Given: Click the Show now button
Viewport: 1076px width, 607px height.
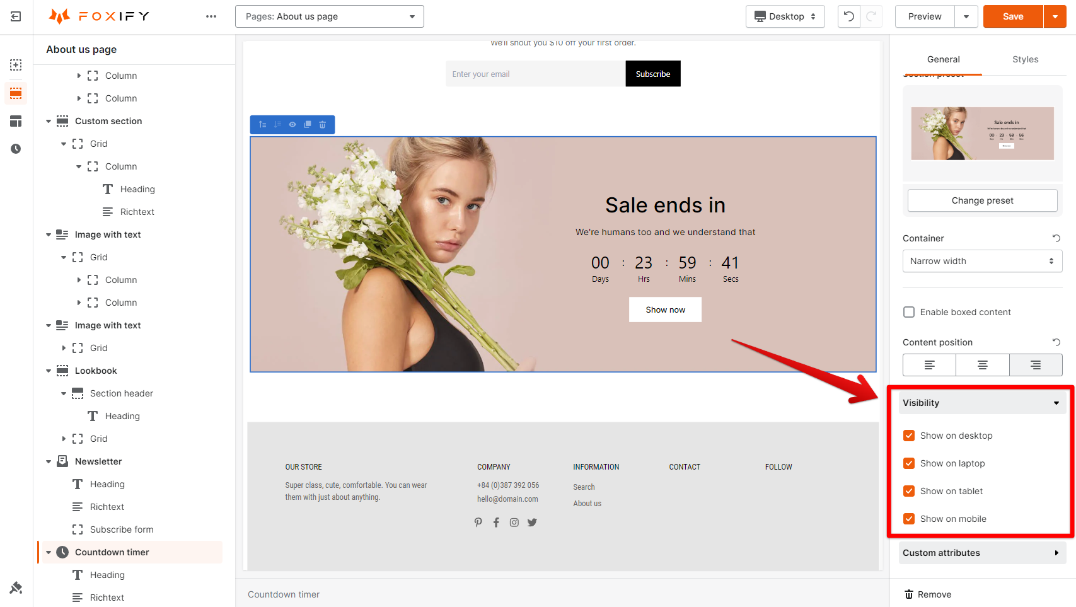Looking at the screenshot, I should click(x=665, y=309).
